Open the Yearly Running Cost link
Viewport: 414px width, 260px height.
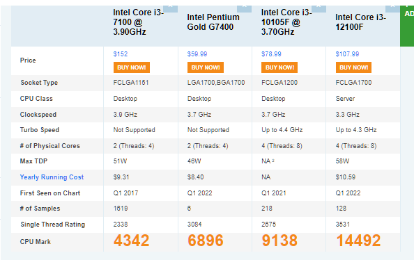click(x=52, y=177)
